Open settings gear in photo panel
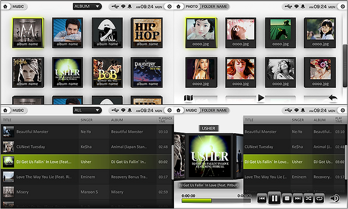The image size is (348, 209). [343, 6]
